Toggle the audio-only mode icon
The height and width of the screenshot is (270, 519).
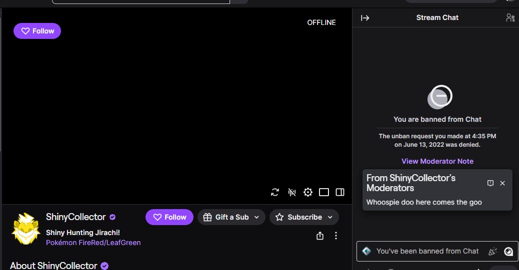point(291,192)
